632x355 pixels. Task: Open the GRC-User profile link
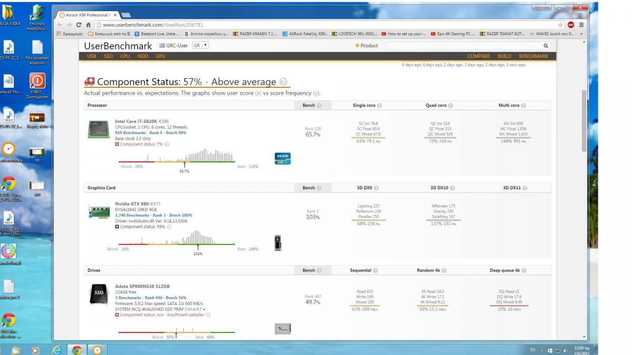tap(173, 45)
